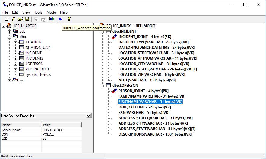Select the DATEOFINCIDENCE column entry

pyautogui.click(x=157, y=47)
